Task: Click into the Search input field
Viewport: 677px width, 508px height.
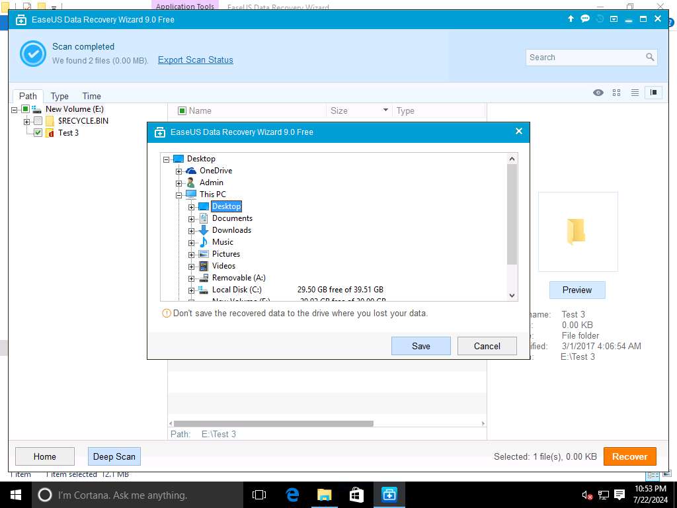Action: coord(585,57)
